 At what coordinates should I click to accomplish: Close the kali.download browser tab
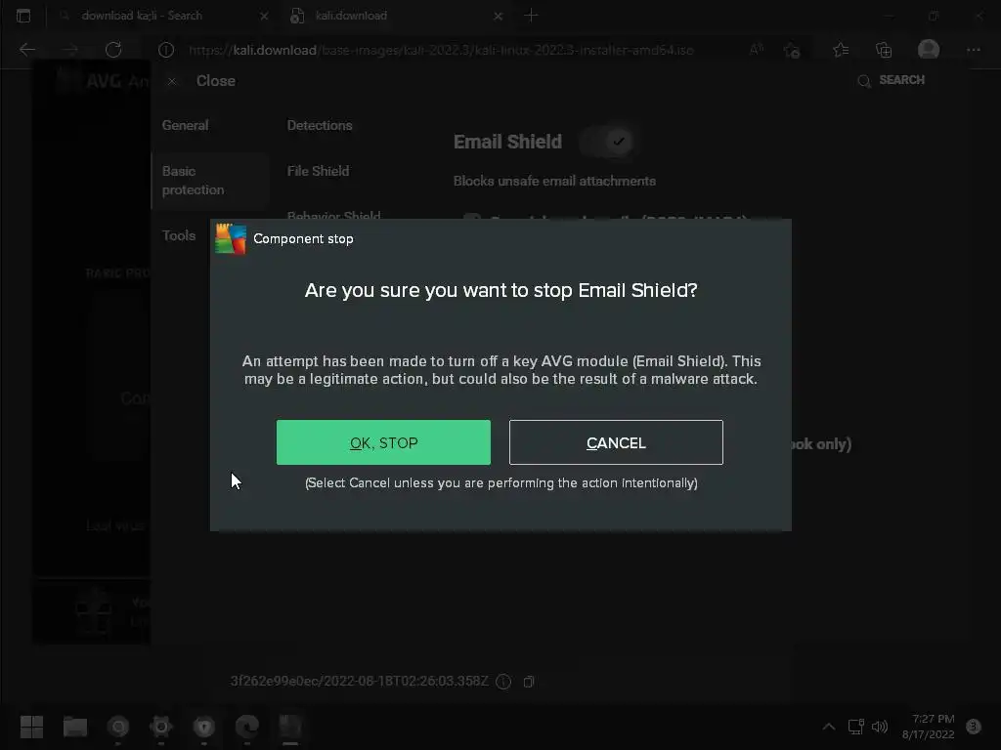499,16
